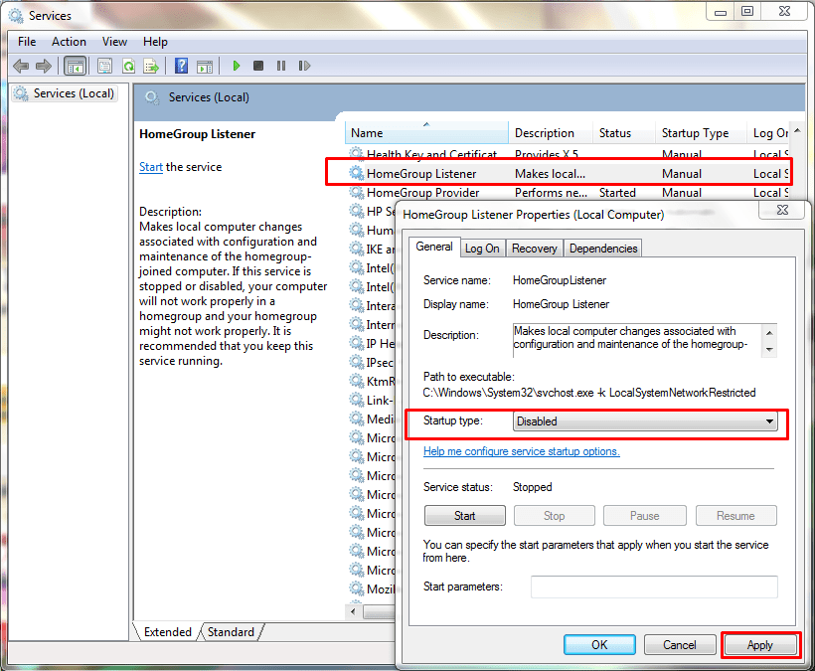Viewport: 815px width, 671px height.
Task: Click the Description box scroll down arrow
Action: pos(769,350)
